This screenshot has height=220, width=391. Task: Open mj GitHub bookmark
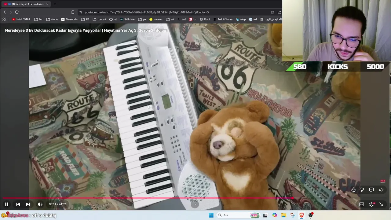(x=113, y=19)
